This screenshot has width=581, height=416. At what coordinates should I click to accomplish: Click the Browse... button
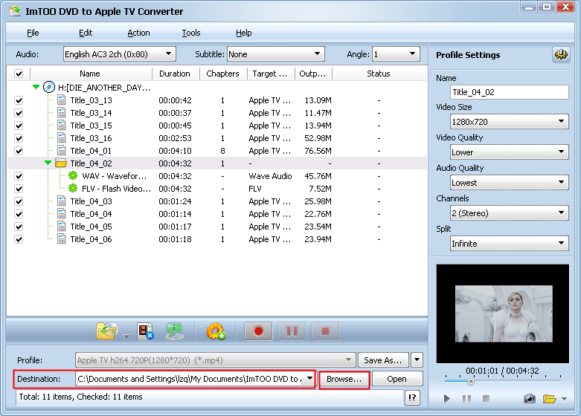coord(344,379)
